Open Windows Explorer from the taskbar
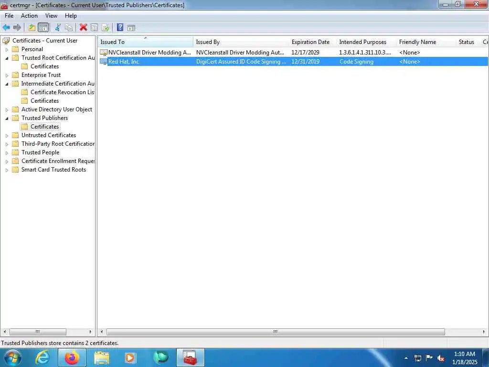The width and height of the screenshot is (489, 367). 102,357
